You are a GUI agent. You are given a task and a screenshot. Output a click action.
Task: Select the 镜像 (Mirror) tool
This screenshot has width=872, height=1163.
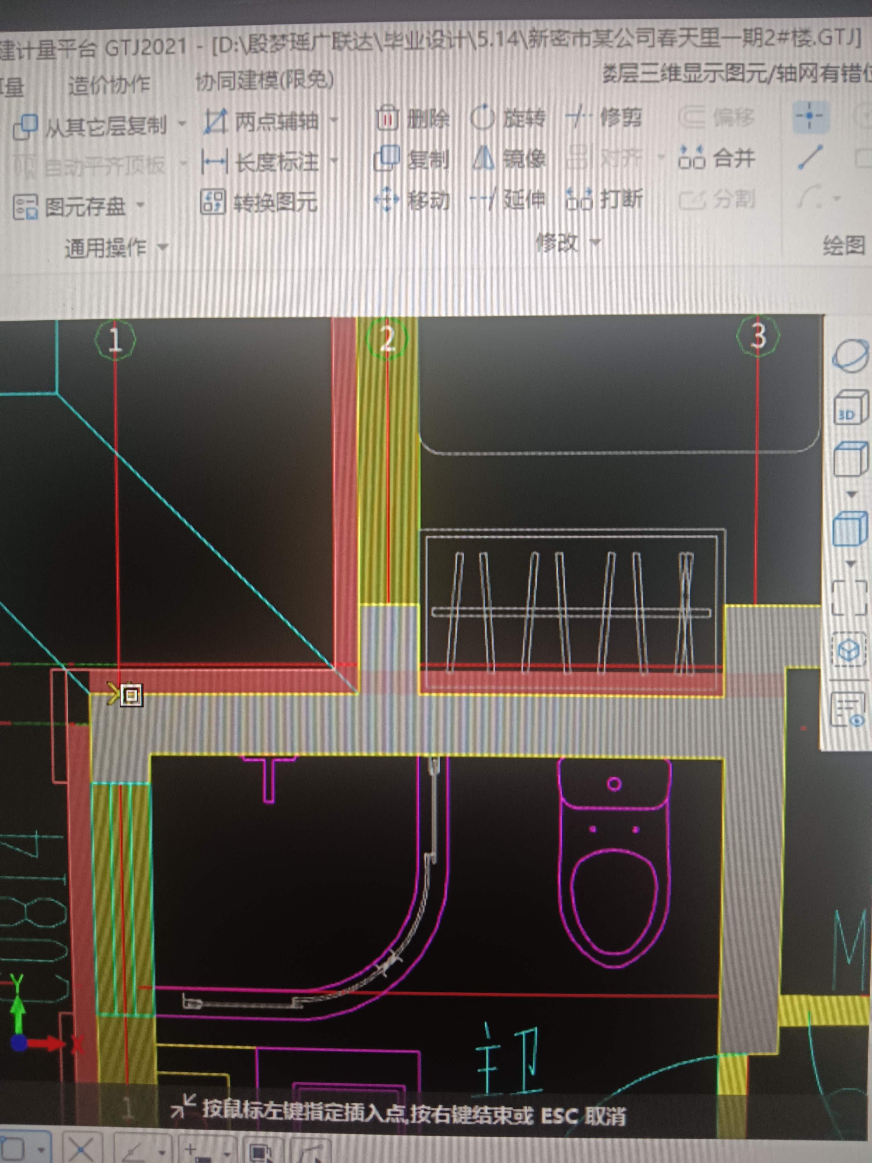point(509,158)
